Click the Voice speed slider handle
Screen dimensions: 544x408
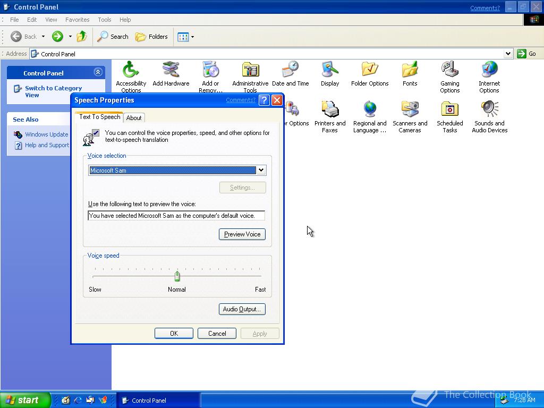pyautogui.click(x=177, y=276)
